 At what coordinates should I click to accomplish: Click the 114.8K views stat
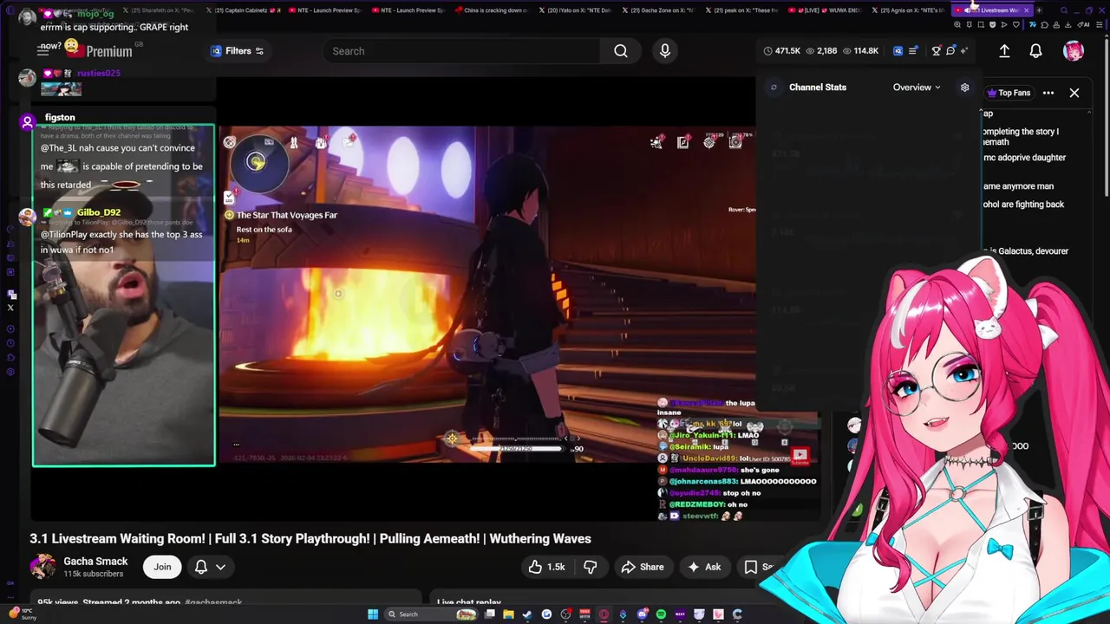[859, 51]
